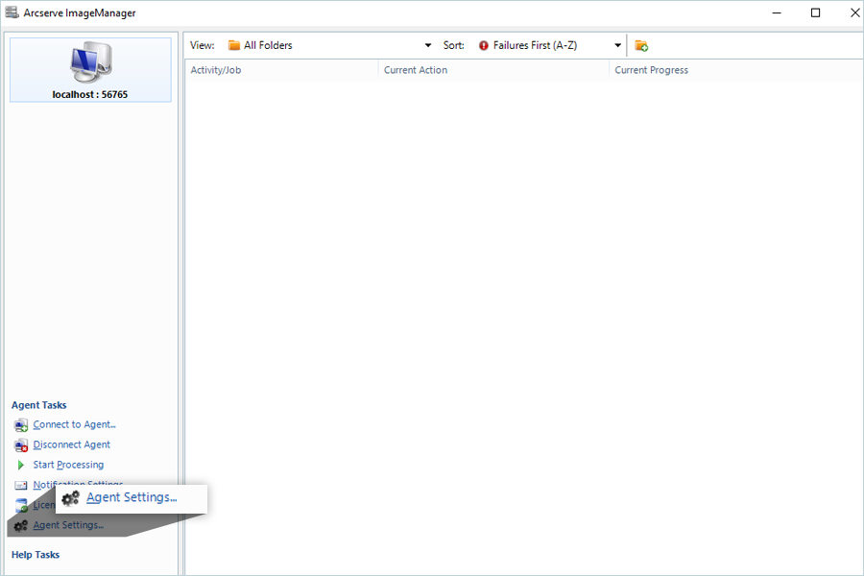
Task: Select the All Folders view combo box
Action: pos(330,46)
